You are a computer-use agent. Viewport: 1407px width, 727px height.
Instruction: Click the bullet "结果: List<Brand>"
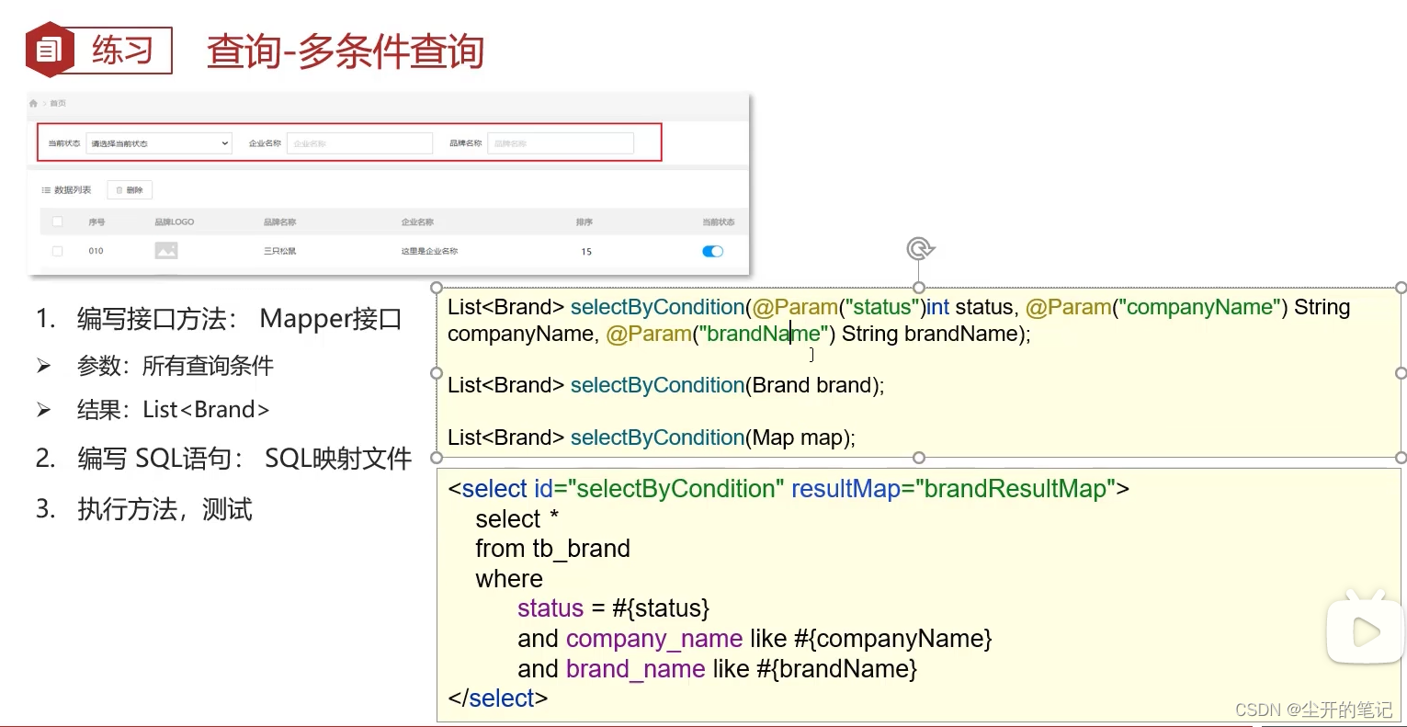153,410
